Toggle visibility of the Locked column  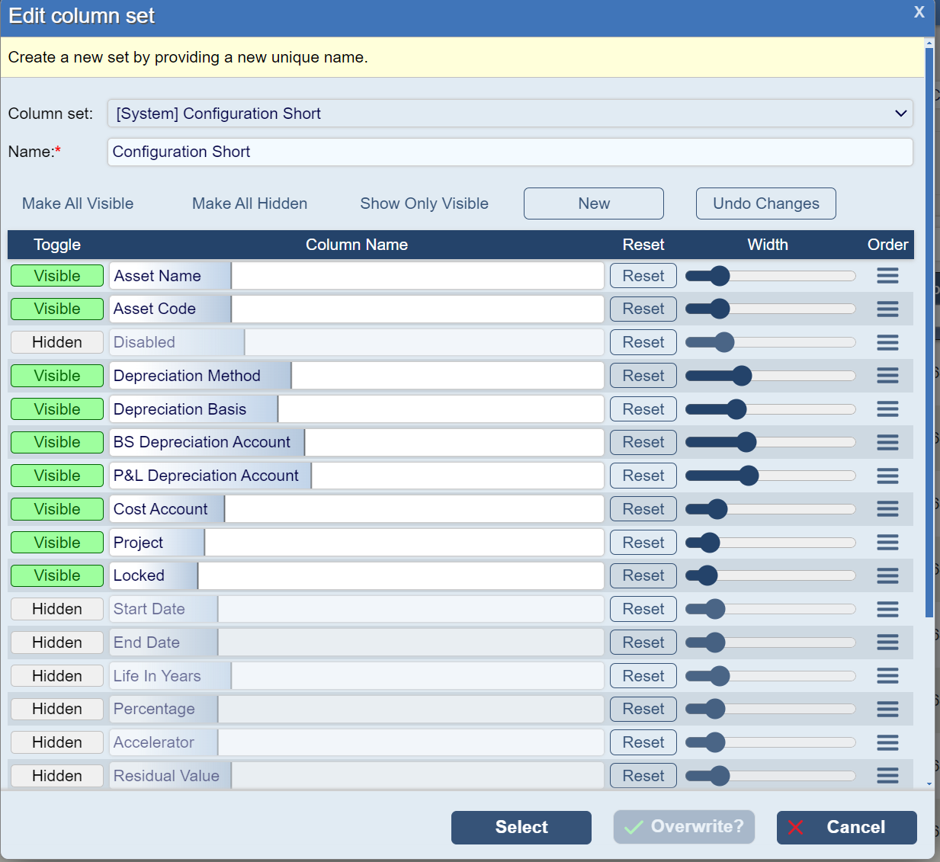[x=56, y=575]
